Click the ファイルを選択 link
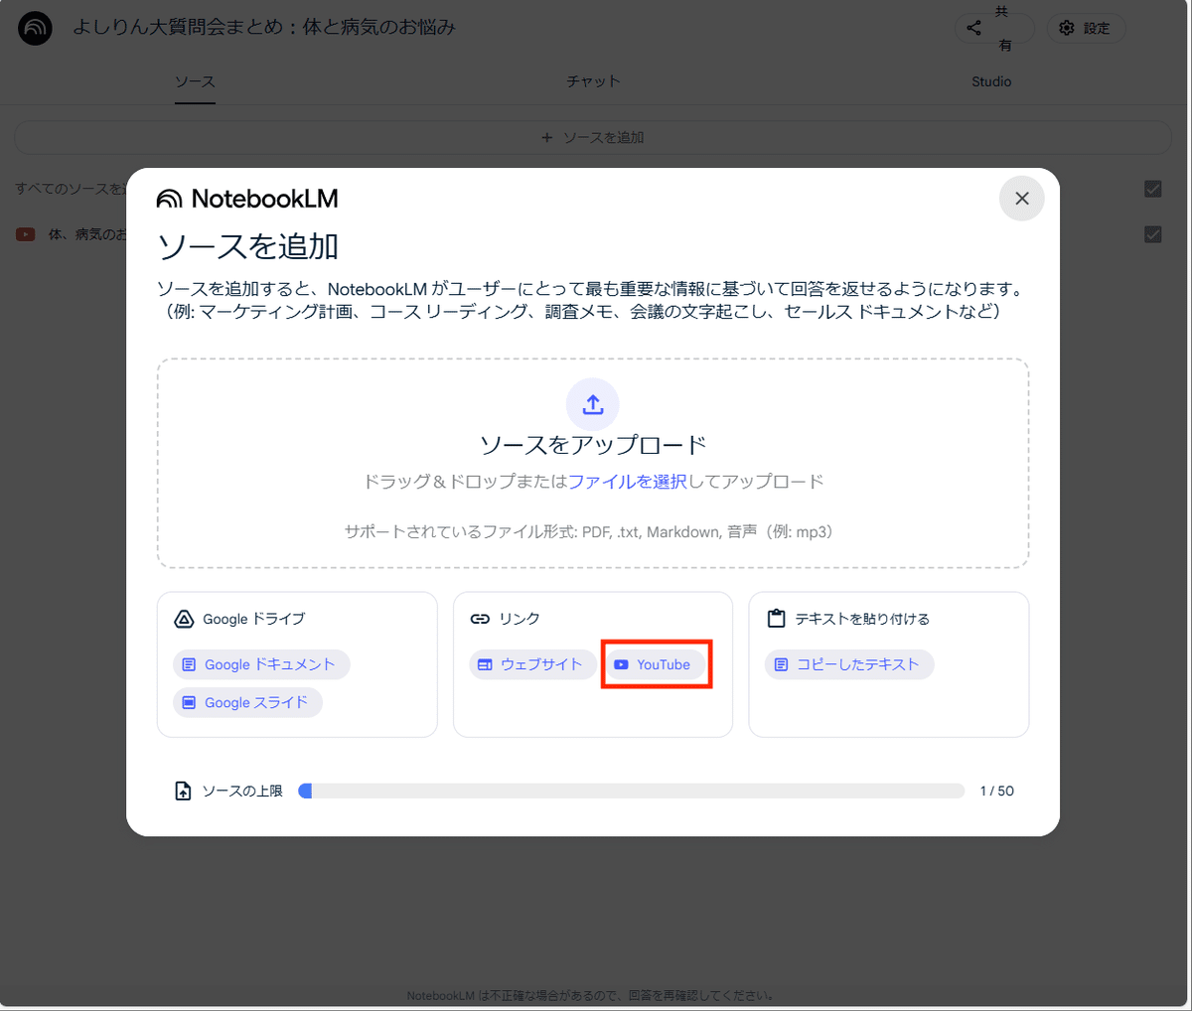Viewport: 1192px width, 1011px height. 628,482
